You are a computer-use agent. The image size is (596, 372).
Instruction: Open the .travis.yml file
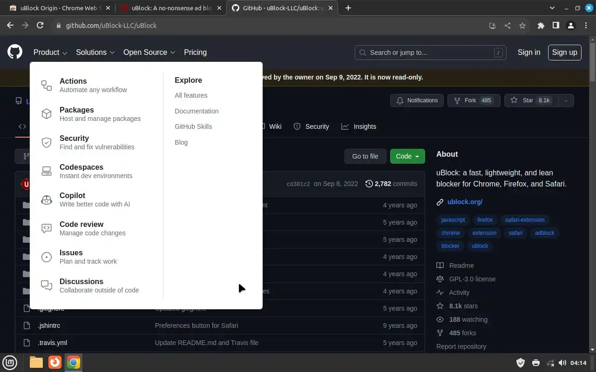tap(52, 343)
